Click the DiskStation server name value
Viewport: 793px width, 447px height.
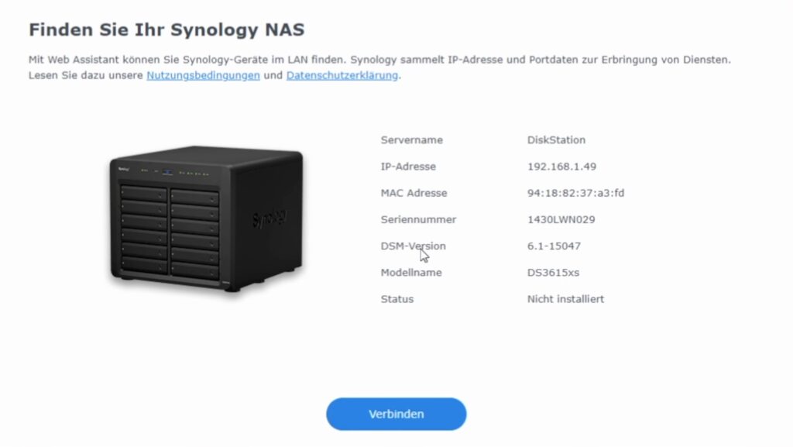click(x=556, y=140)
